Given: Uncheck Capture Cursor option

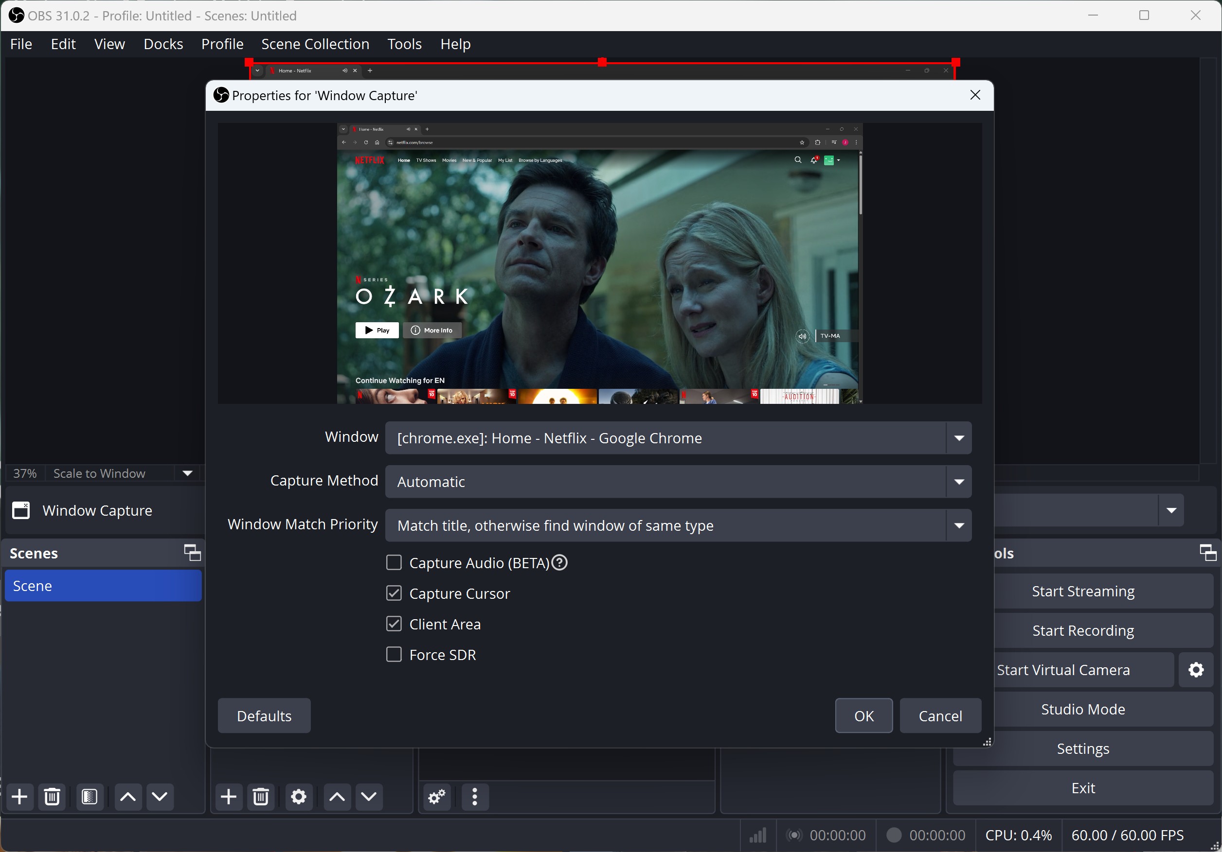Looking at the screenshot, I should [394, 593].
